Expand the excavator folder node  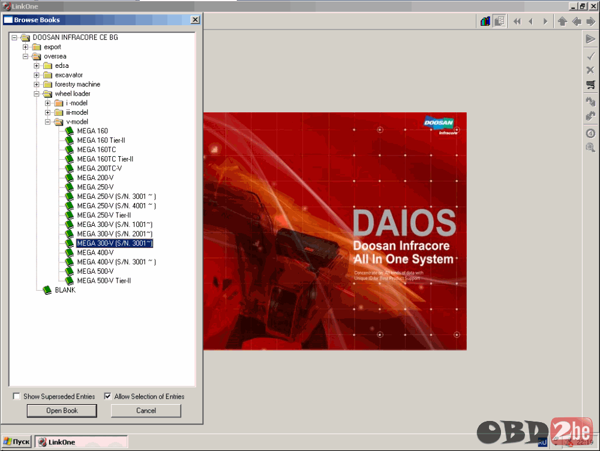click(x=37, y=75)
